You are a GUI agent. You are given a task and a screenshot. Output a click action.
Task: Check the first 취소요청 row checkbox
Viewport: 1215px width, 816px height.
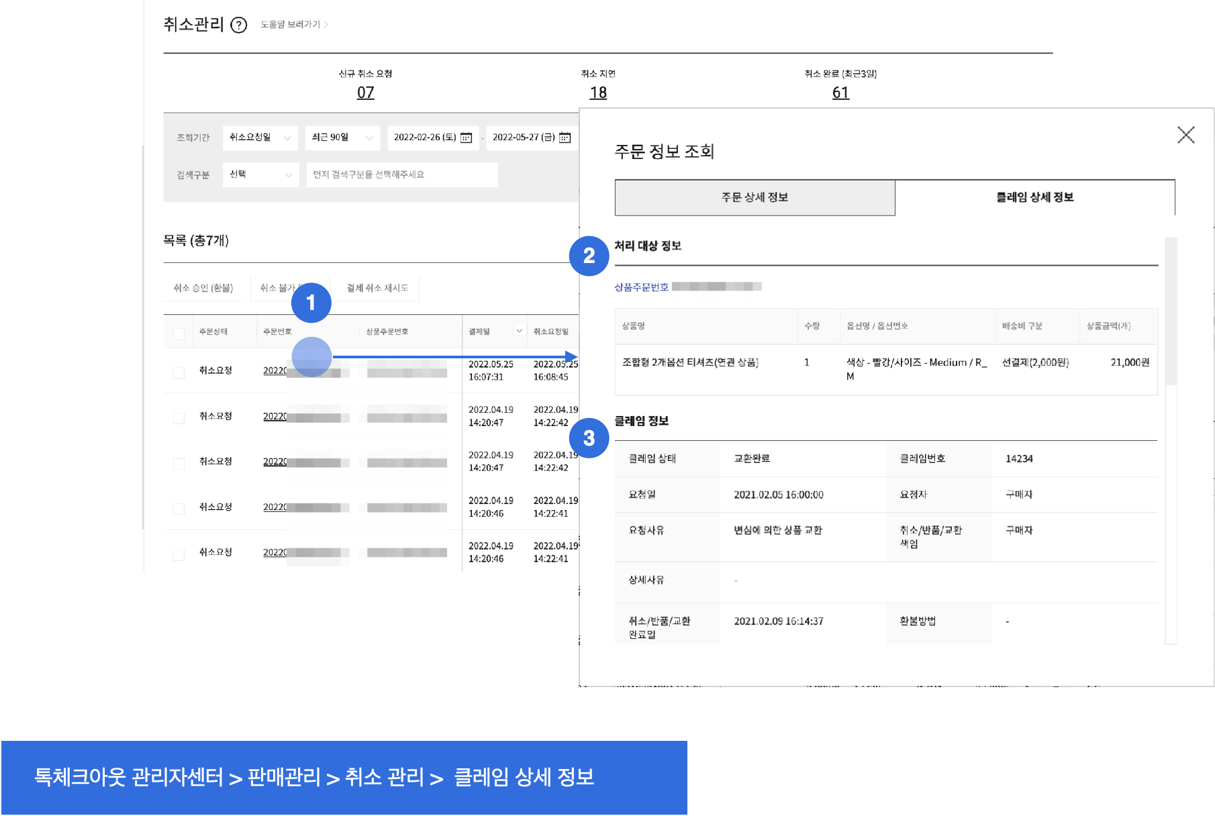coord(179,372)
